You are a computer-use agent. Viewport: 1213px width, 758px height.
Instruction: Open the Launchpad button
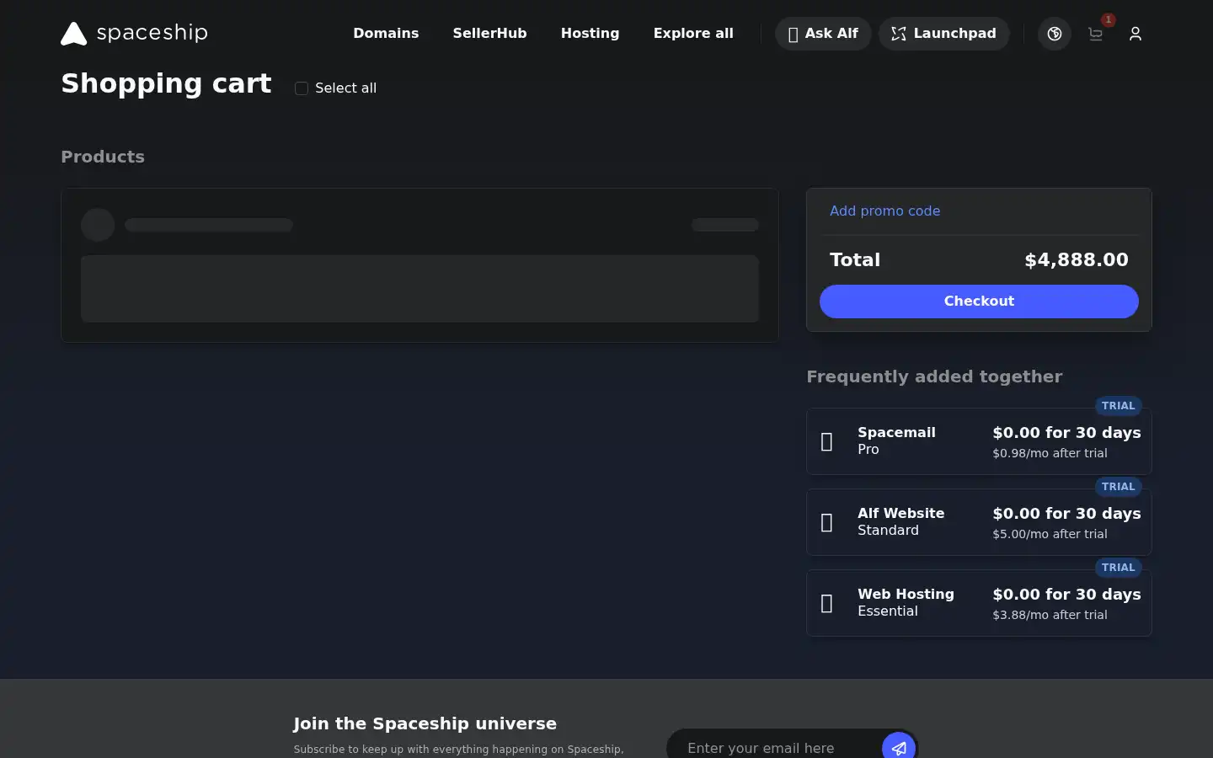943,34
